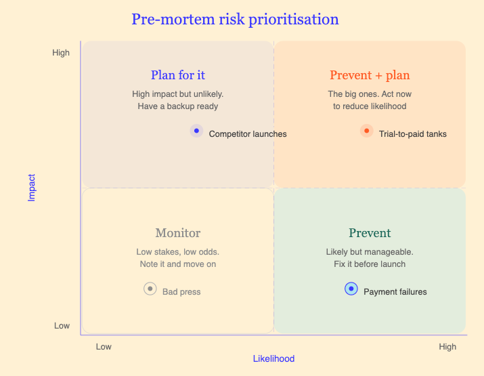Click 'Have a backup ready' description text
The width and height of the screenshot is (484, 376).
(x=178, y=106)
